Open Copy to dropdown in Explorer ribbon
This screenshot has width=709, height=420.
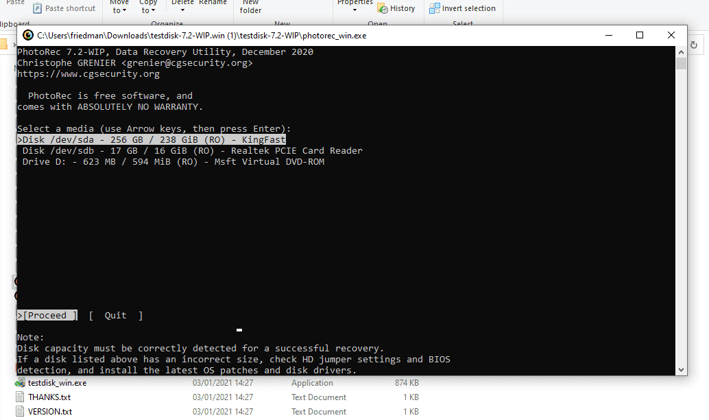click(x=148, y=6)
